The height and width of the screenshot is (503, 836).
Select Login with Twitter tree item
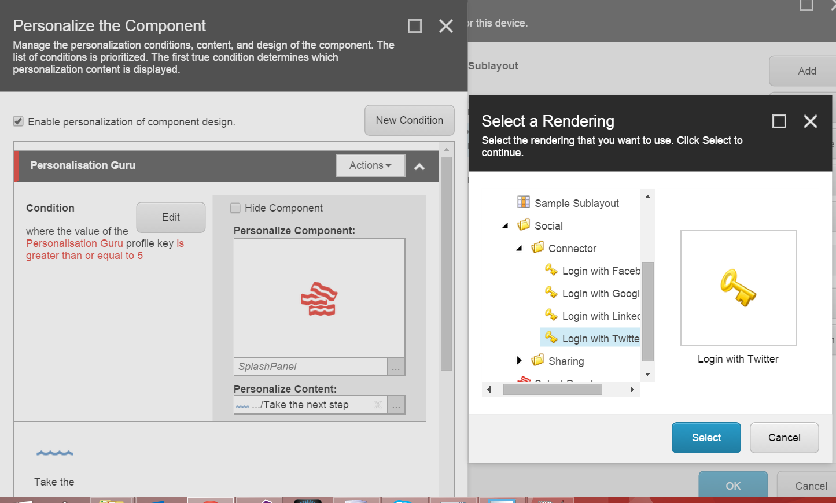600,339
